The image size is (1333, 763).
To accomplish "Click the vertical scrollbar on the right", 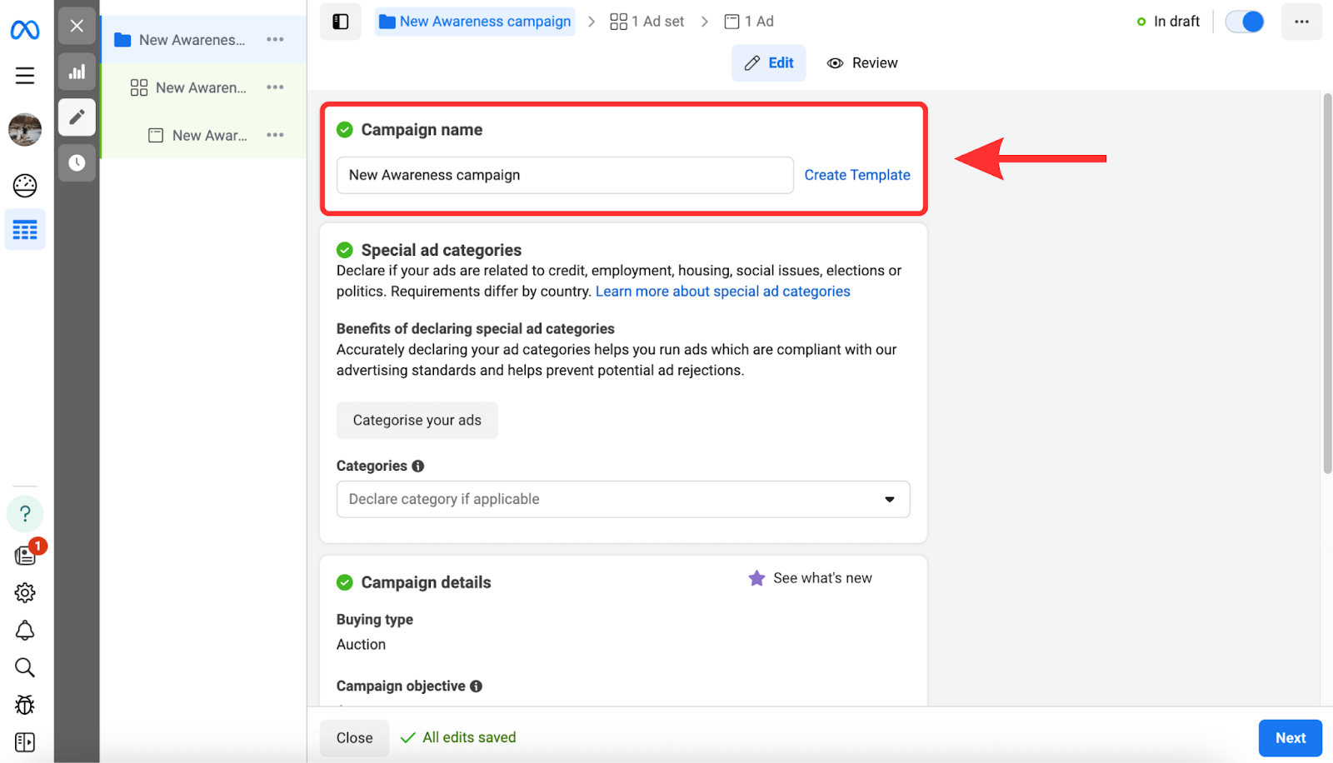I will coord(1327,283).
